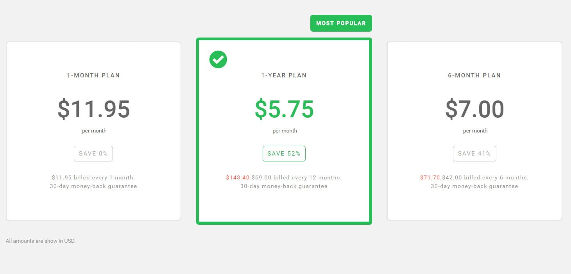Click the 1-YEAR PLAN heading
The width and height of the screenshot is (571, 274).
(284, 75)
